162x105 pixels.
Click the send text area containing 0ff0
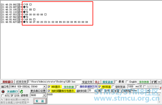(103, 98)
